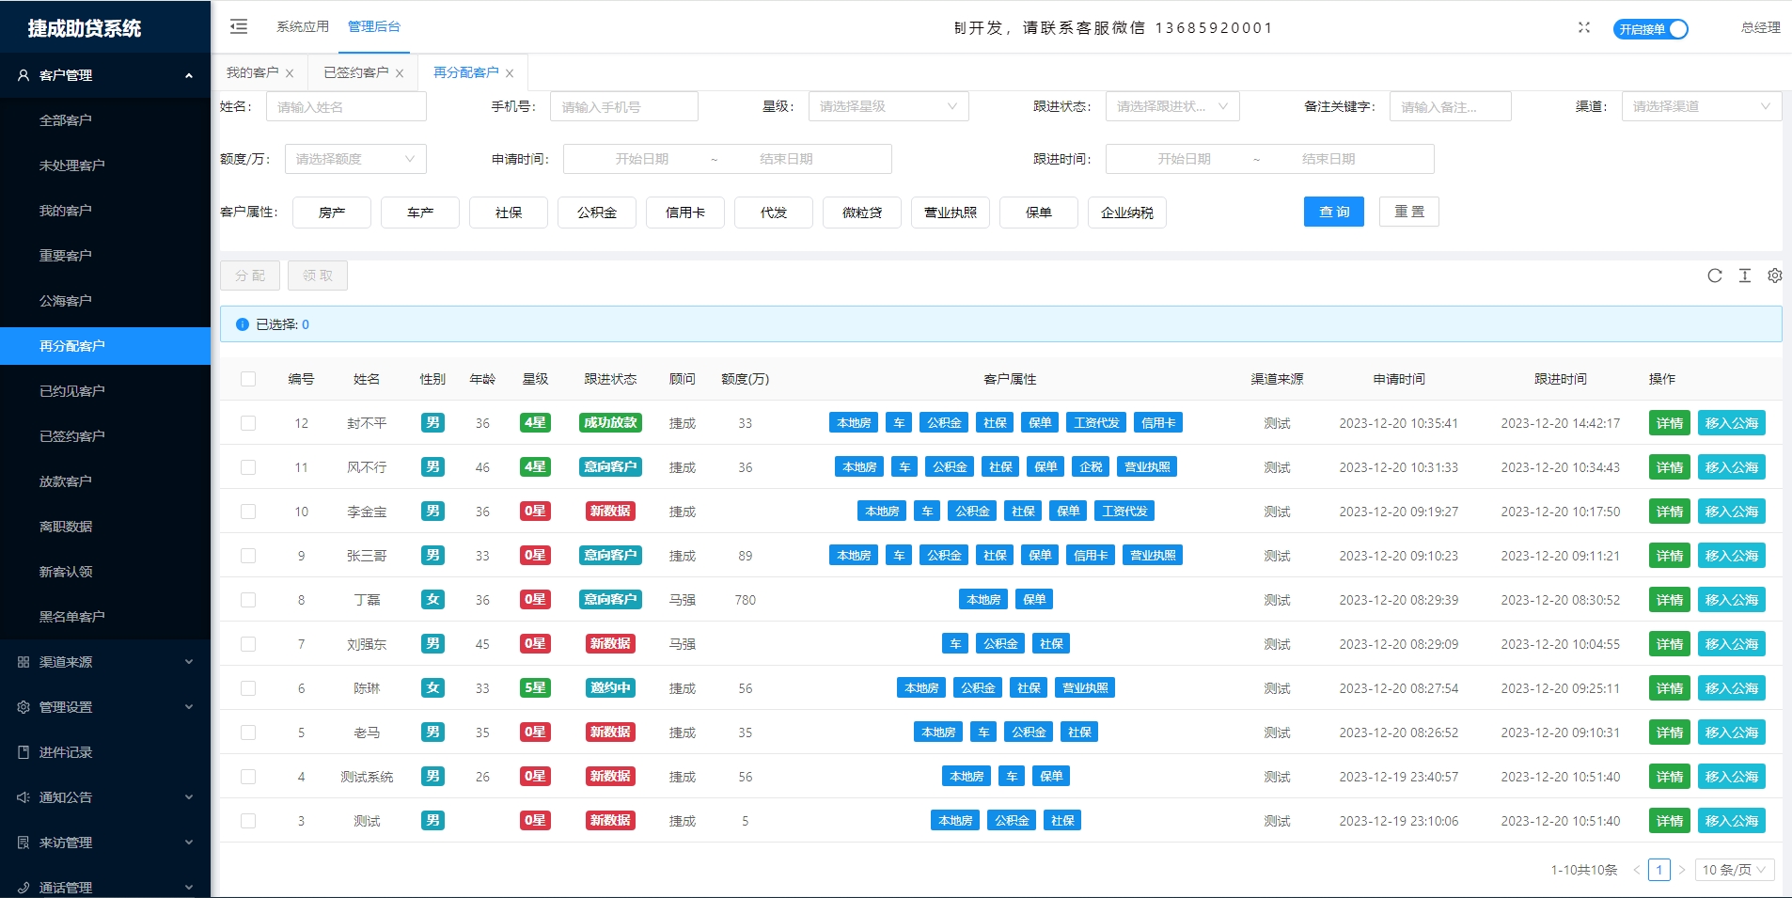Switch to the 我的客户 tab
1792x898 pixels.
click(253, 72)
